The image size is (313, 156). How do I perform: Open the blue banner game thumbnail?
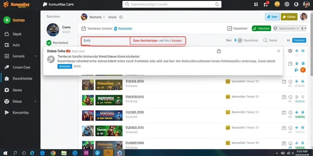coord(109,115)
